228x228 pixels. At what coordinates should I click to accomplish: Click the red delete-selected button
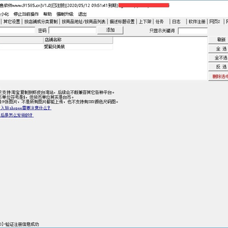pos(218,77)
